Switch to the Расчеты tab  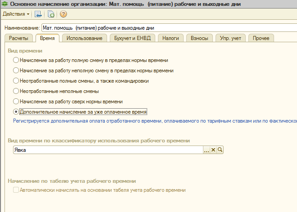point(18,38)
